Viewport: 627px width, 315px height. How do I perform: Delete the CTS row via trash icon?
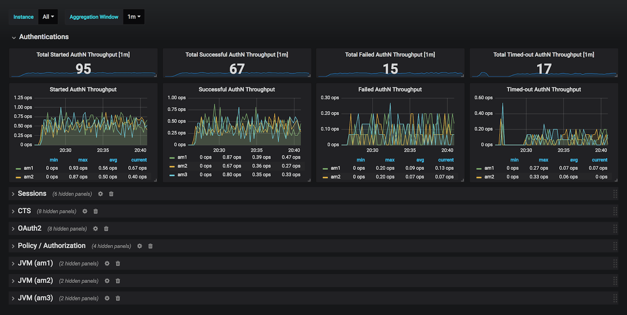[x=96, y=211]
